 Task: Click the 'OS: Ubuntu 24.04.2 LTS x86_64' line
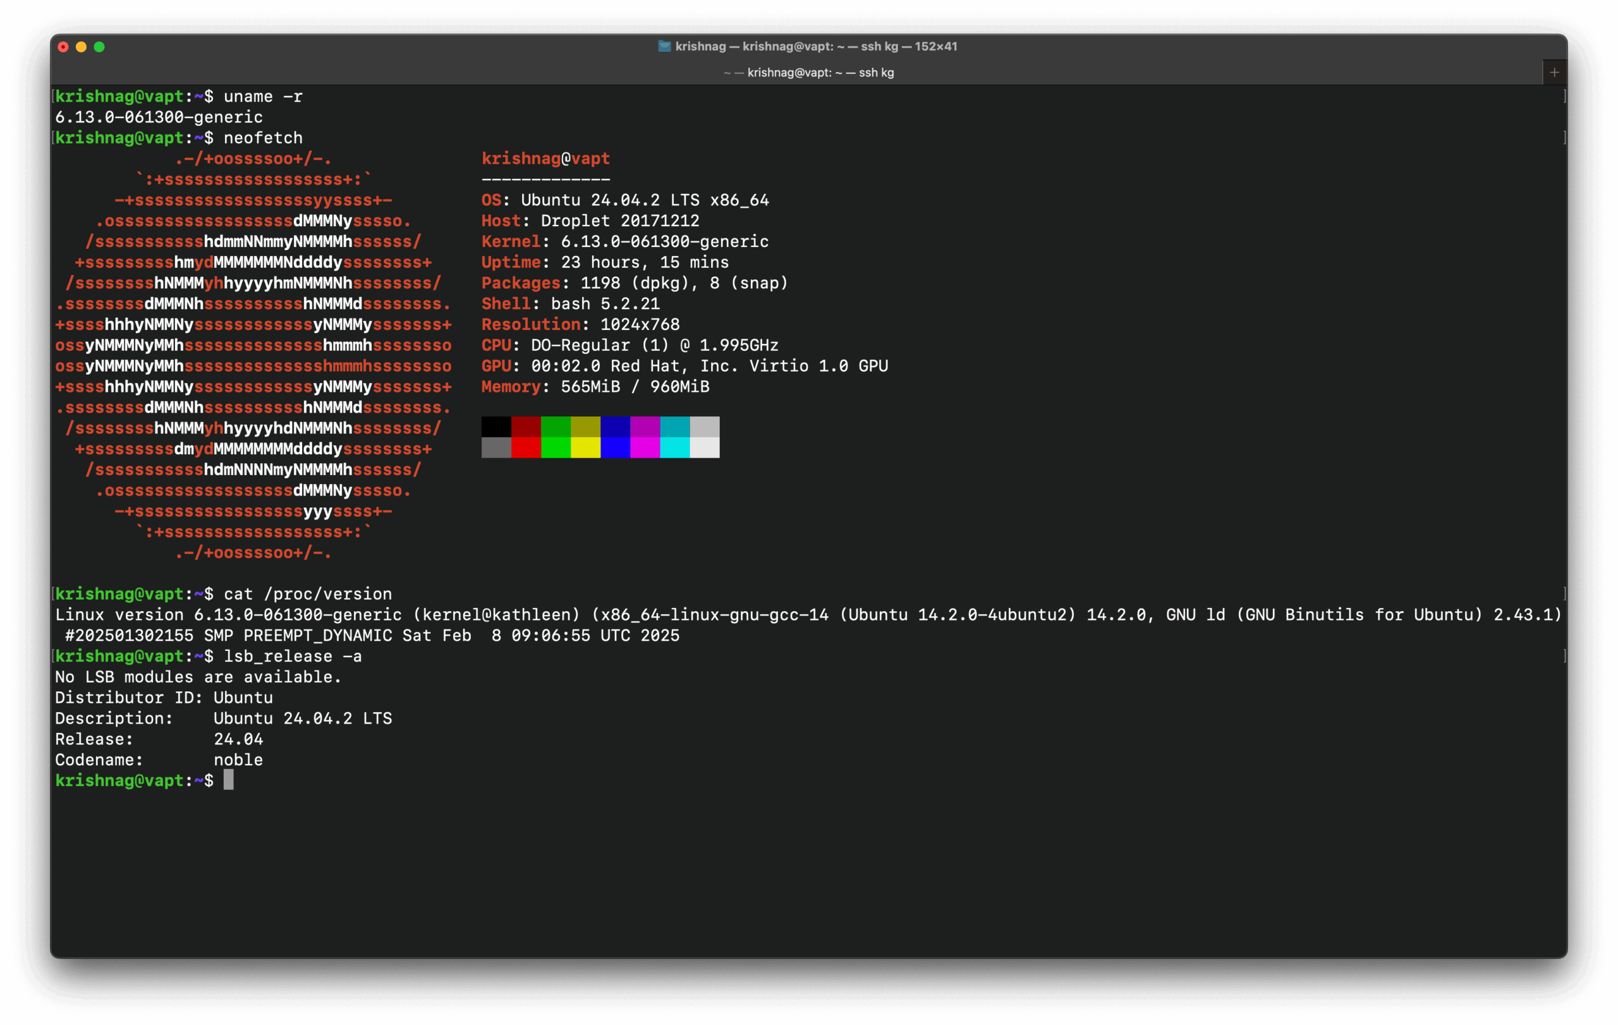click(626, 200)
